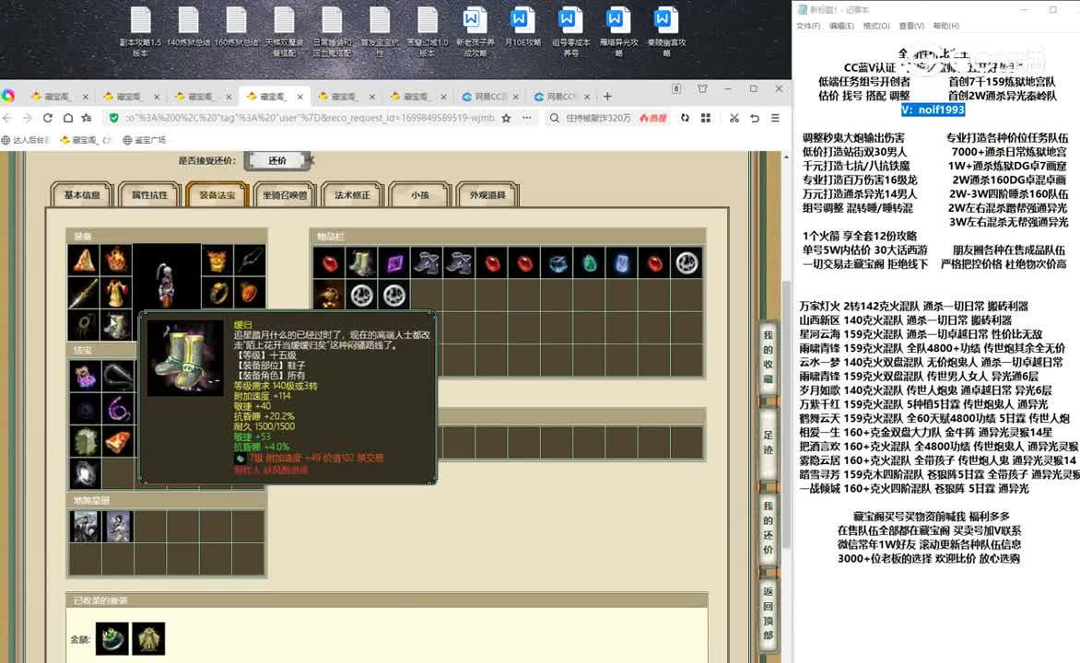
Task: Open the browser apps grid icon
Action: 706,118
